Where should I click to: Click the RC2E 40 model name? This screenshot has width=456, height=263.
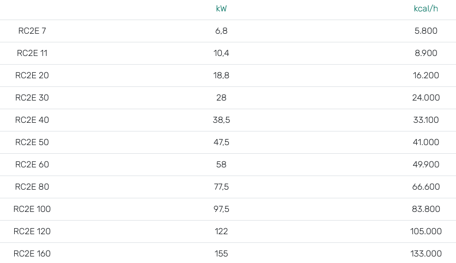pyautogui.click(x=32, y=120)
